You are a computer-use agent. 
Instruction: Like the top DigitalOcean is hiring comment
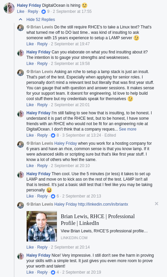21,11
